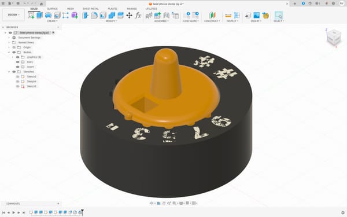Toggle visibility of the Origin folder

coord(14,47)
